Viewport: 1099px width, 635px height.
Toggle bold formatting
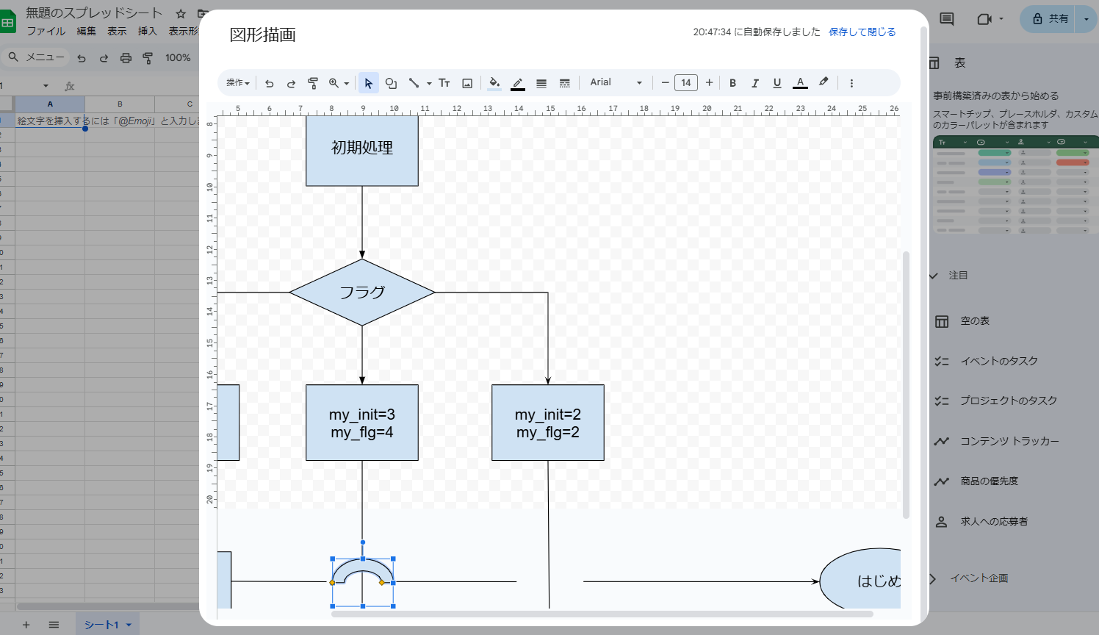(x=732, y=83)
